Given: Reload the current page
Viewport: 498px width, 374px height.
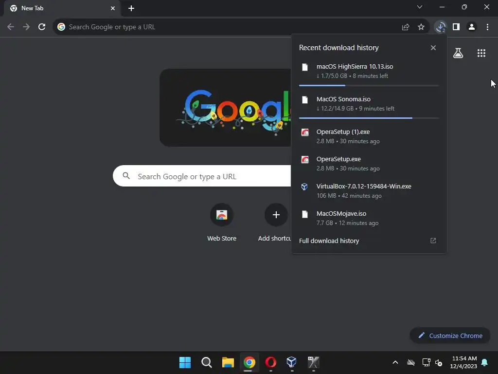Looking at the screenshot, I should point(42,27).
